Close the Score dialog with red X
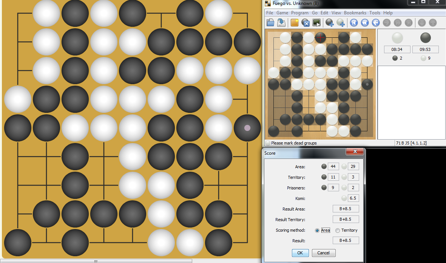 click(x=355, y=151)
